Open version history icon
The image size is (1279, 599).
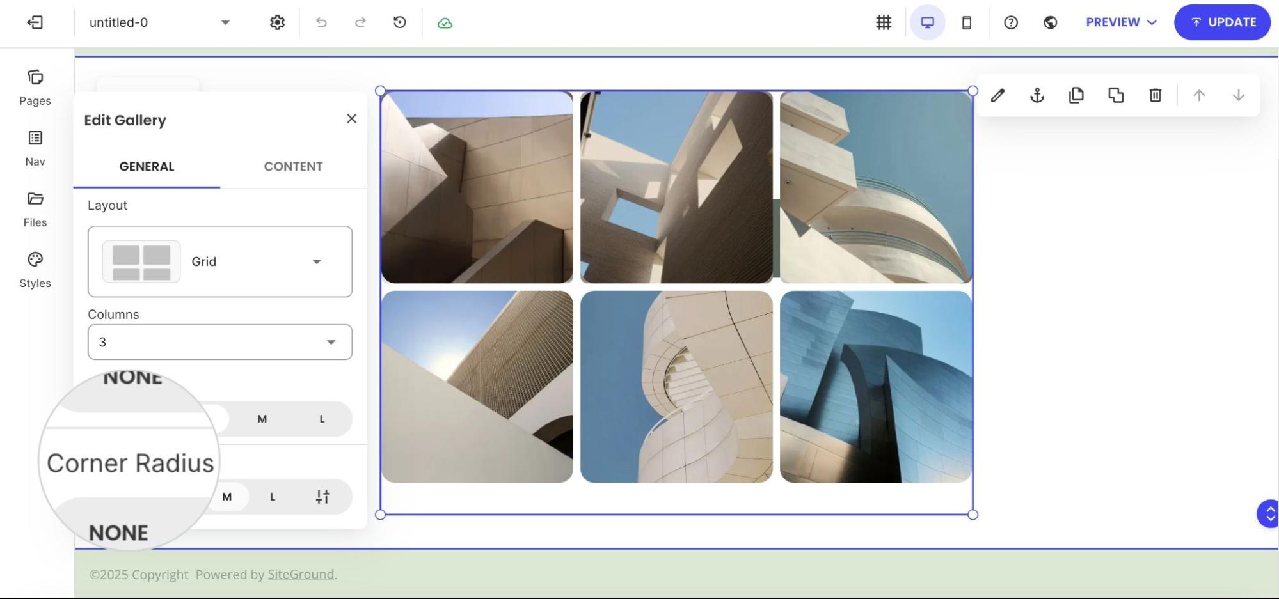(400, 22)
